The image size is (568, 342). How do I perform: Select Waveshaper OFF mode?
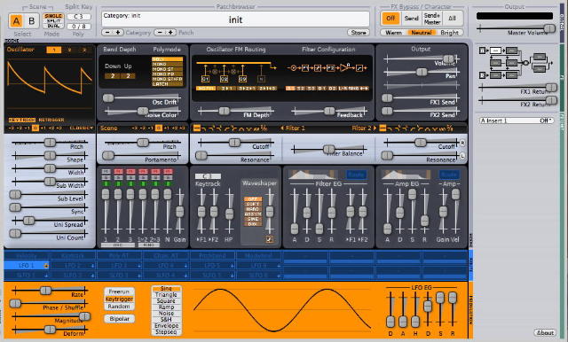(253, 199)
